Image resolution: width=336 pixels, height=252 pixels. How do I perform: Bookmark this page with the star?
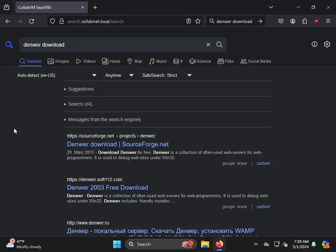pos(198,21)
